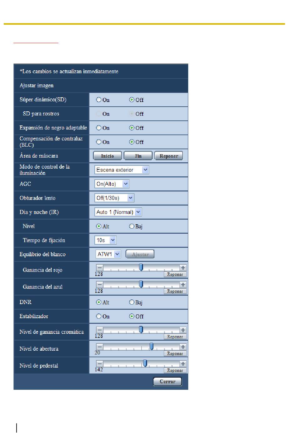Screen dimensions: 297x437
Task: Click Fin for Área de máscara
Action: click(x=138, y=156)
